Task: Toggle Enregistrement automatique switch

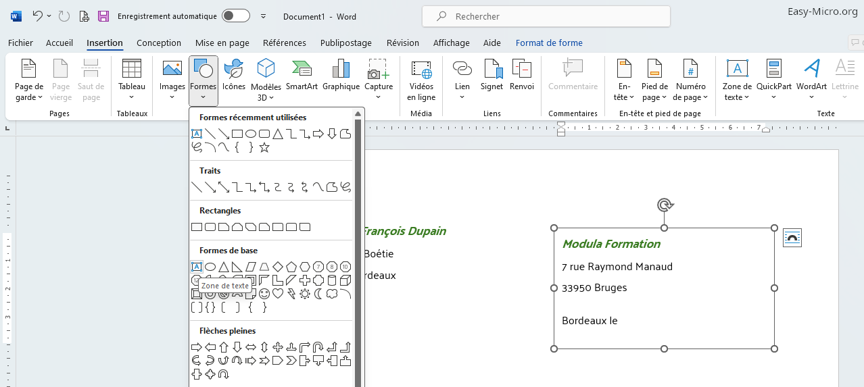Action: 236,16
